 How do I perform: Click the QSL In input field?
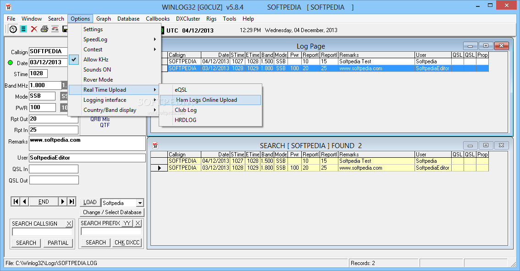pos(54,169)
